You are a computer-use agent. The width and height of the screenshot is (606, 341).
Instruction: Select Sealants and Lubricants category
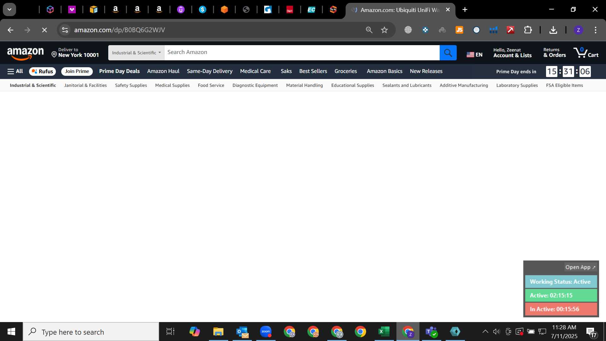[407, 85]
